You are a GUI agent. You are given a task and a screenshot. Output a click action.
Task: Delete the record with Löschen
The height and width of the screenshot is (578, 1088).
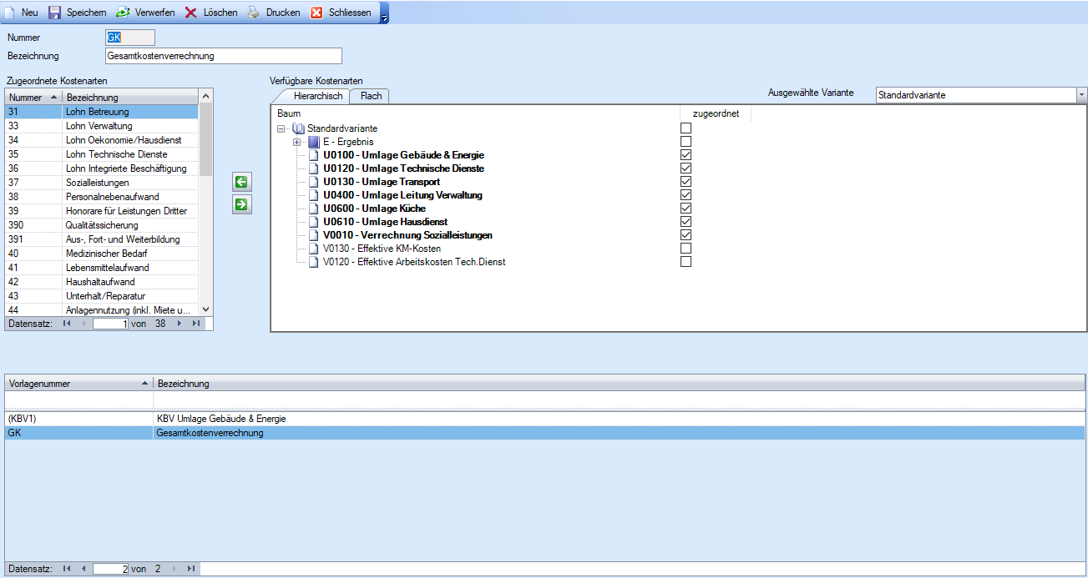click(211, 13)
